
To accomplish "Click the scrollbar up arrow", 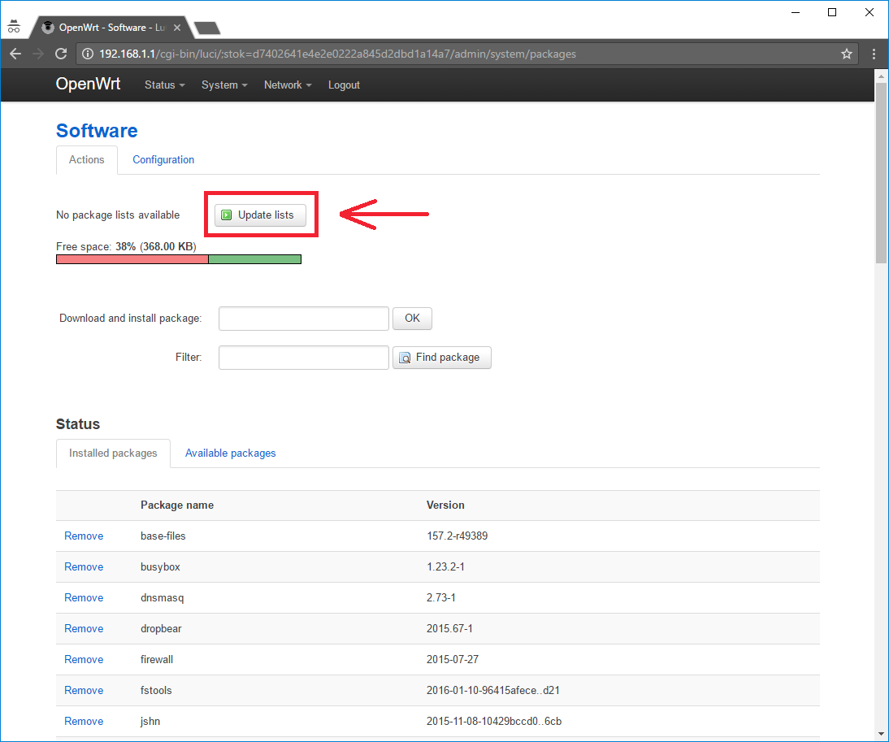I will (x=881, y=76).
